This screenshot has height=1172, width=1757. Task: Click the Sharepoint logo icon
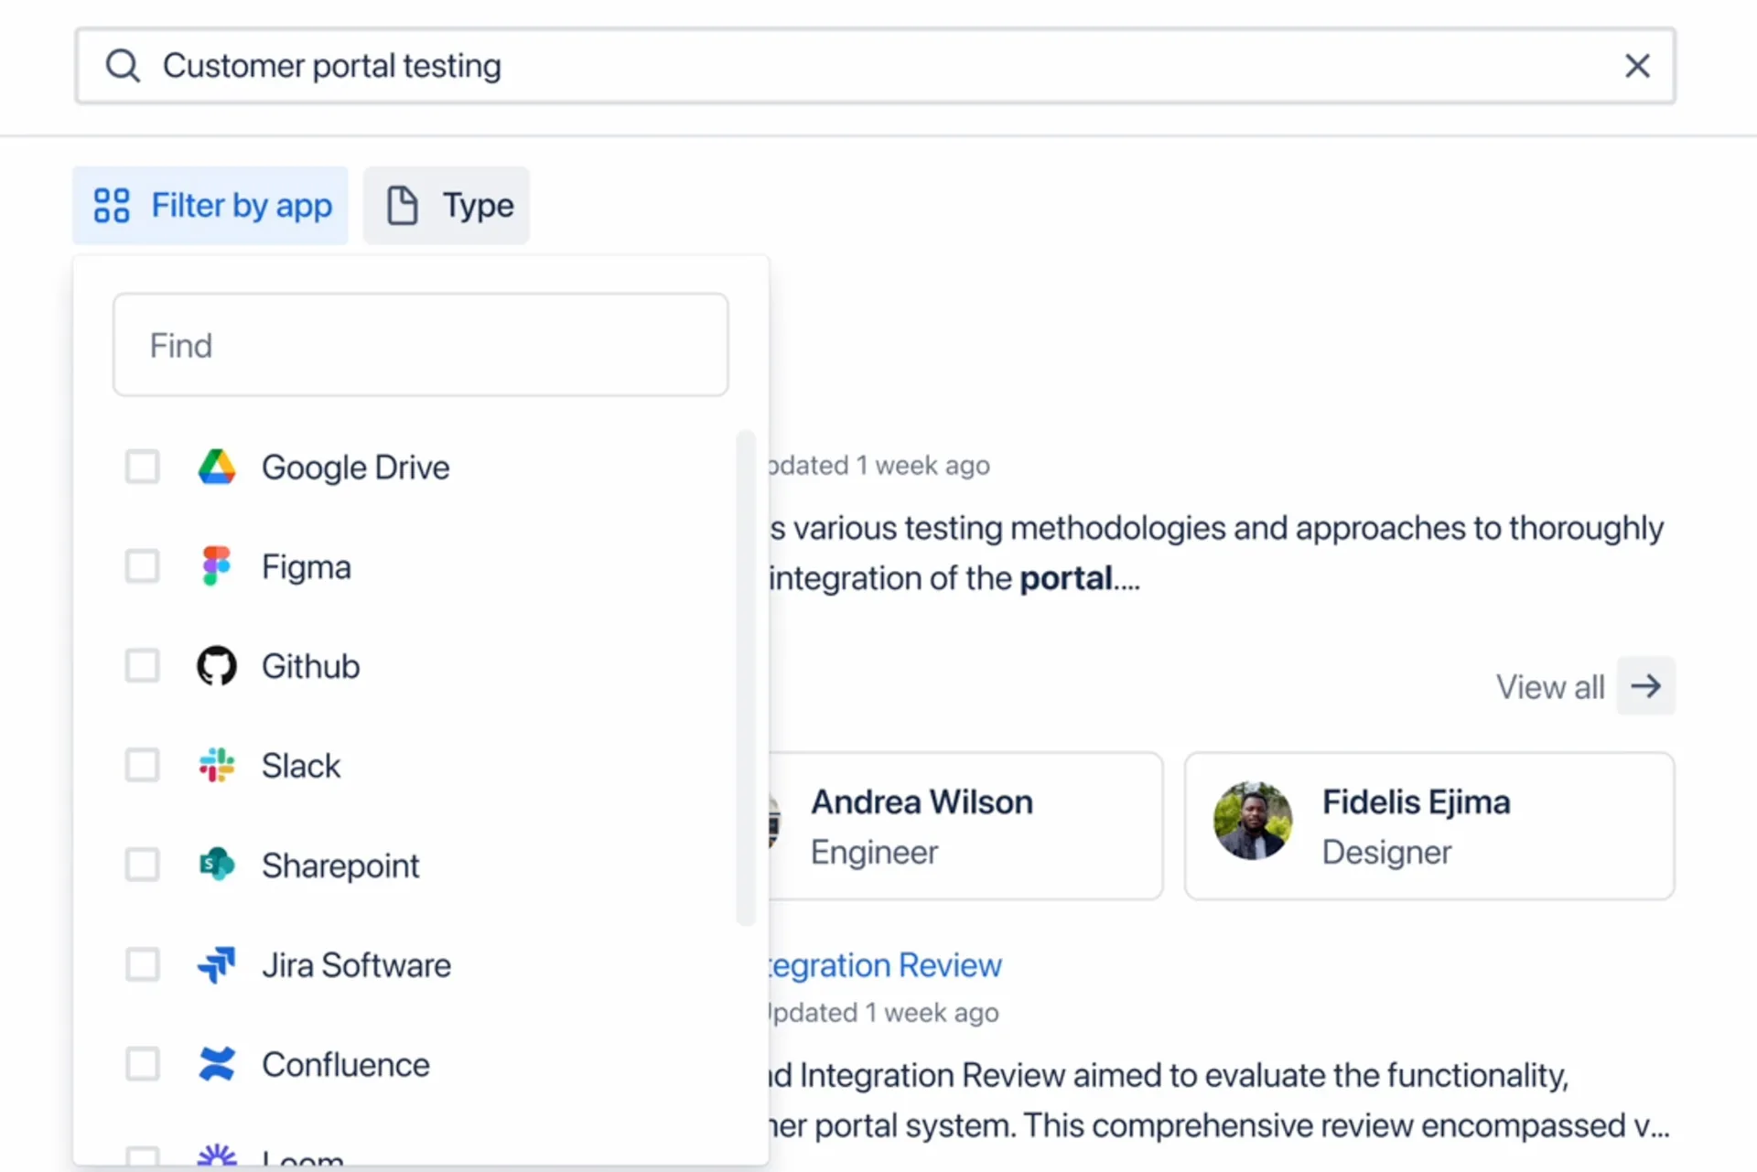click(217, 865)
